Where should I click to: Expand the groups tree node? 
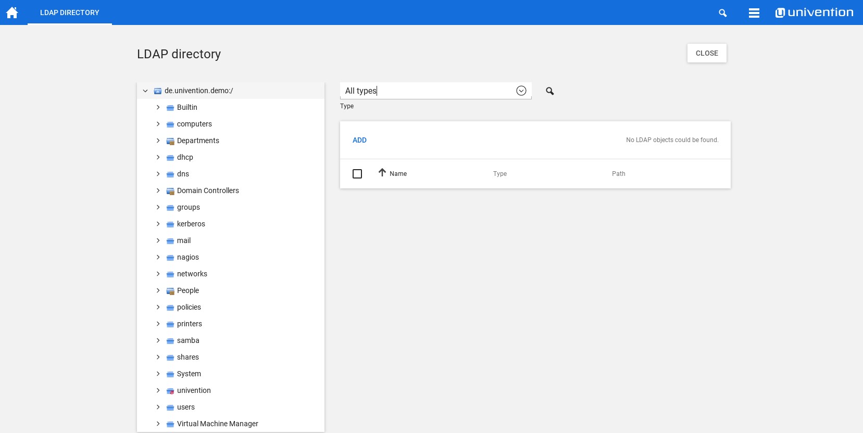coord(158,207)
